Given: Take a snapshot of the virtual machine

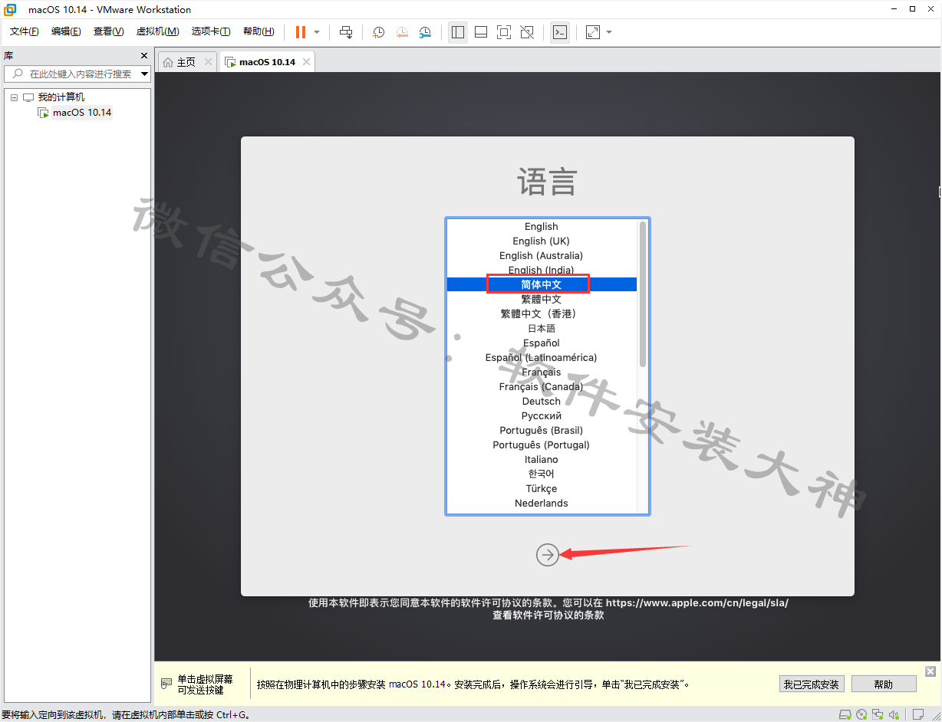Looking at the screenshot, I should point(378,32).
